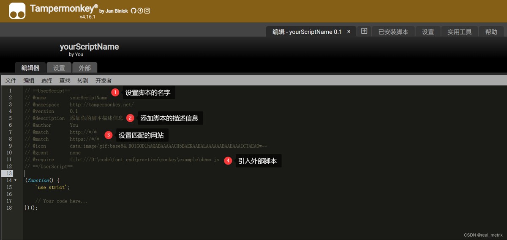Click the match pattern http://*/*
507x240 pixels.
point(83,132)
